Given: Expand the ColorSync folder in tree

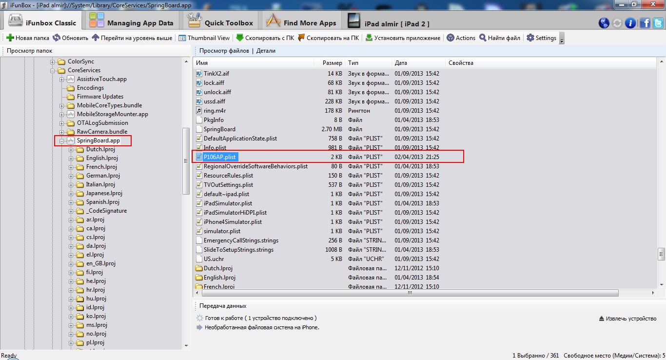Looking at the screenshot, I should (x=53, y=61).
